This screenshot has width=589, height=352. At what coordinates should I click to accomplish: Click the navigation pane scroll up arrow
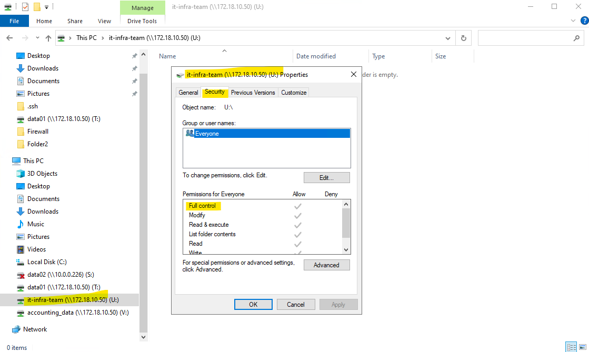(143, 55)
